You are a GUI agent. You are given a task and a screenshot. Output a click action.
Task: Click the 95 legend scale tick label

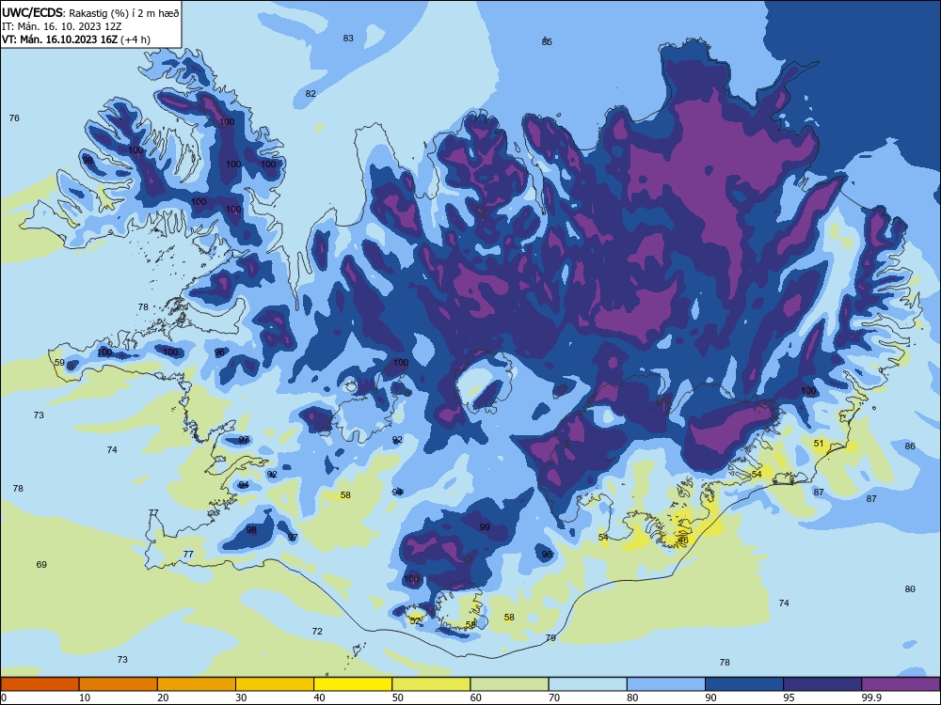pyautogui.click(x=789, y=697)
